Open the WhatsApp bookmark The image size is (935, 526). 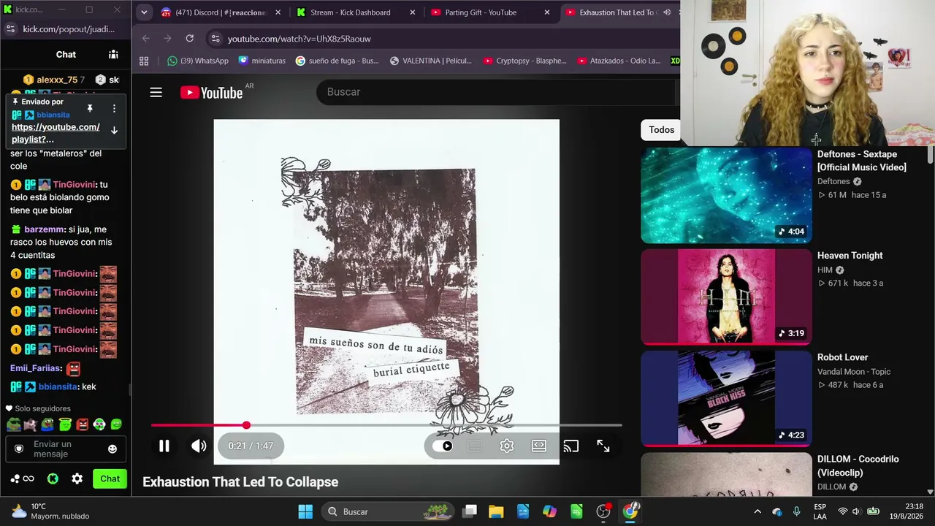pos(197,61)
